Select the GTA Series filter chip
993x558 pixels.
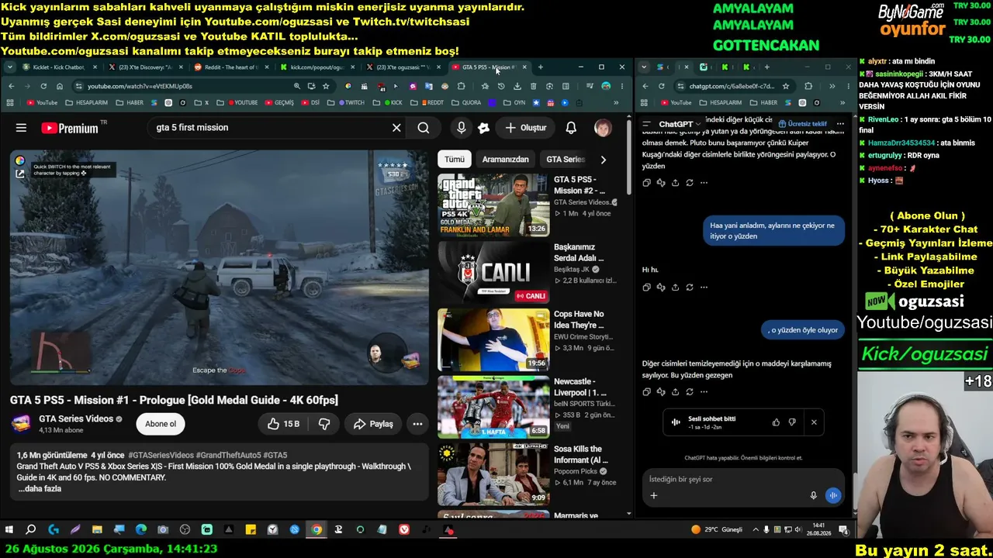[566, 160]
